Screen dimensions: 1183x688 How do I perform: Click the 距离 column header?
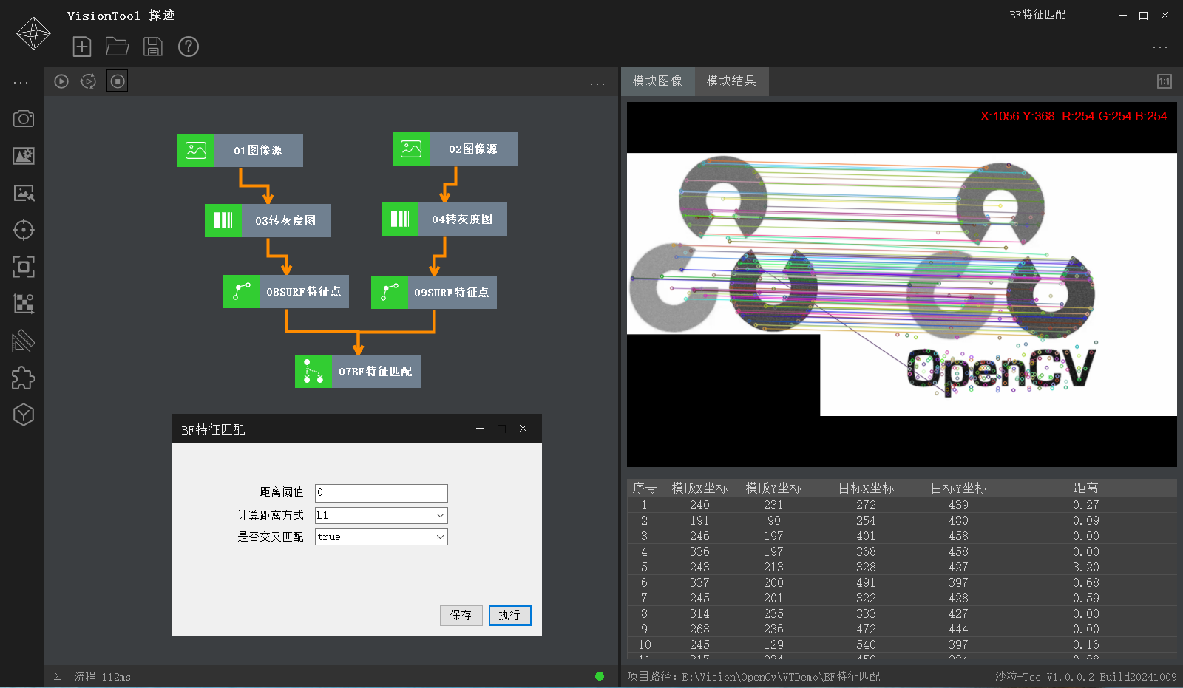click(x=1085, y=488)
